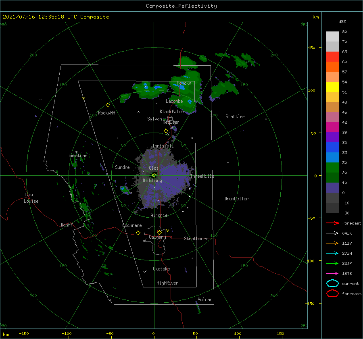Screen dimensions: 363x339
Task: Click the red forecast arrow in legend
Action: [x=332, y=223]
